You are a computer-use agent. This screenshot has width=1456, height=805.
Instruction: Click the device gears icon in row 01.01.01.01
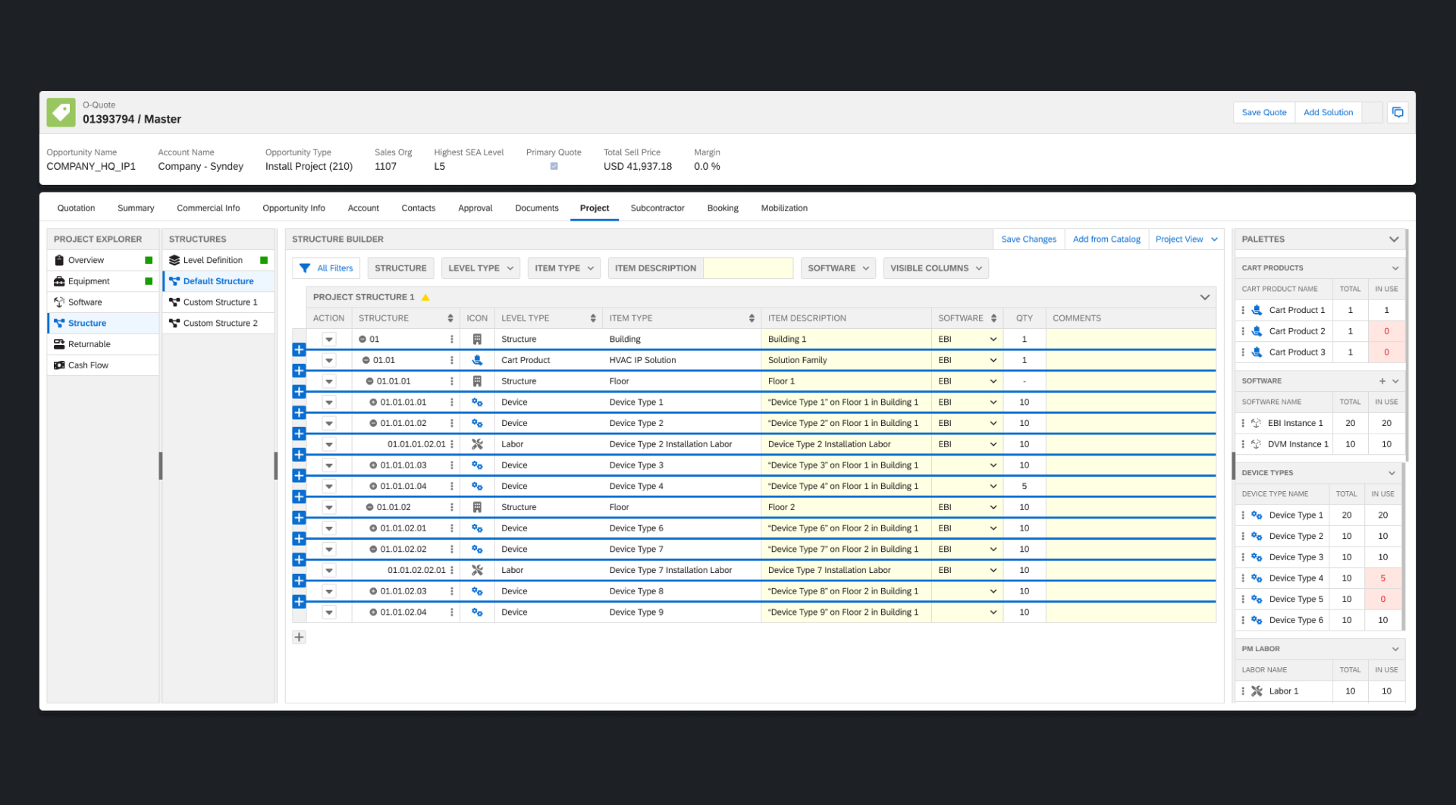coord(477,402)
